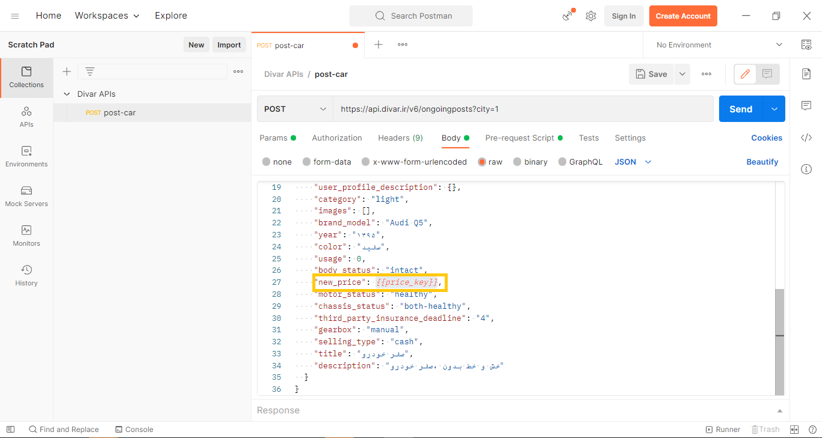Open Collections in the sidebar
The height and width of the screenshot is (438, 822).
(26, 78)
